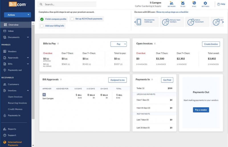This screenshot has width=228, height=147.
Task: Show previous setup cards with left chevron
Action: 135,22
